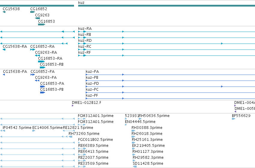
Task: Select the CG15638-PA protein label
Action: (15, 72)
